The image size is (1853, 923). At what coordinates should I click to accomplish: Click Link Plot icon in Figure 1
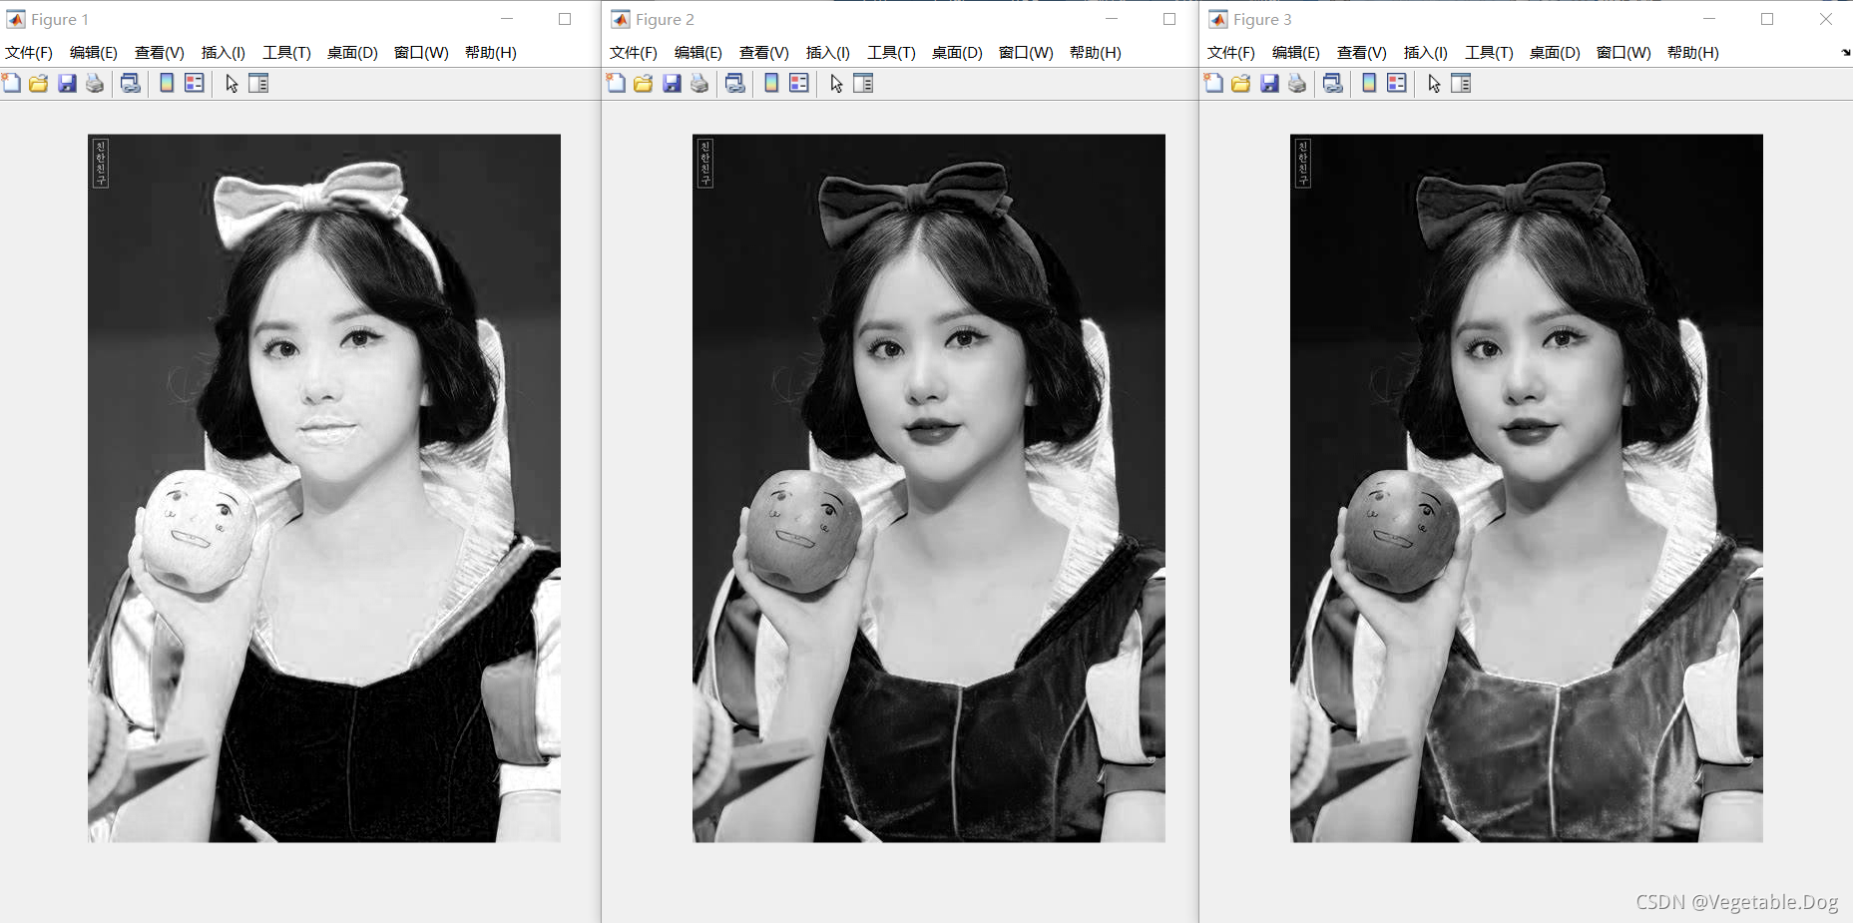(x=130, y=83)
